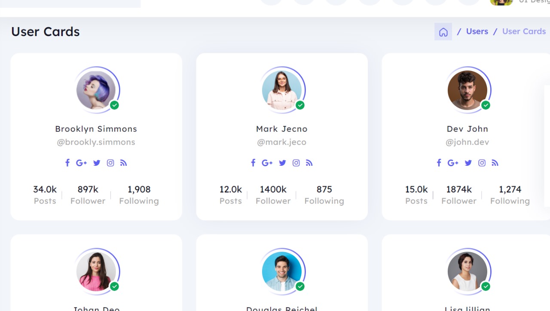Click Dev John's RSS feed icon
This screenshot has width=550, height=311.
pos(495,163)
